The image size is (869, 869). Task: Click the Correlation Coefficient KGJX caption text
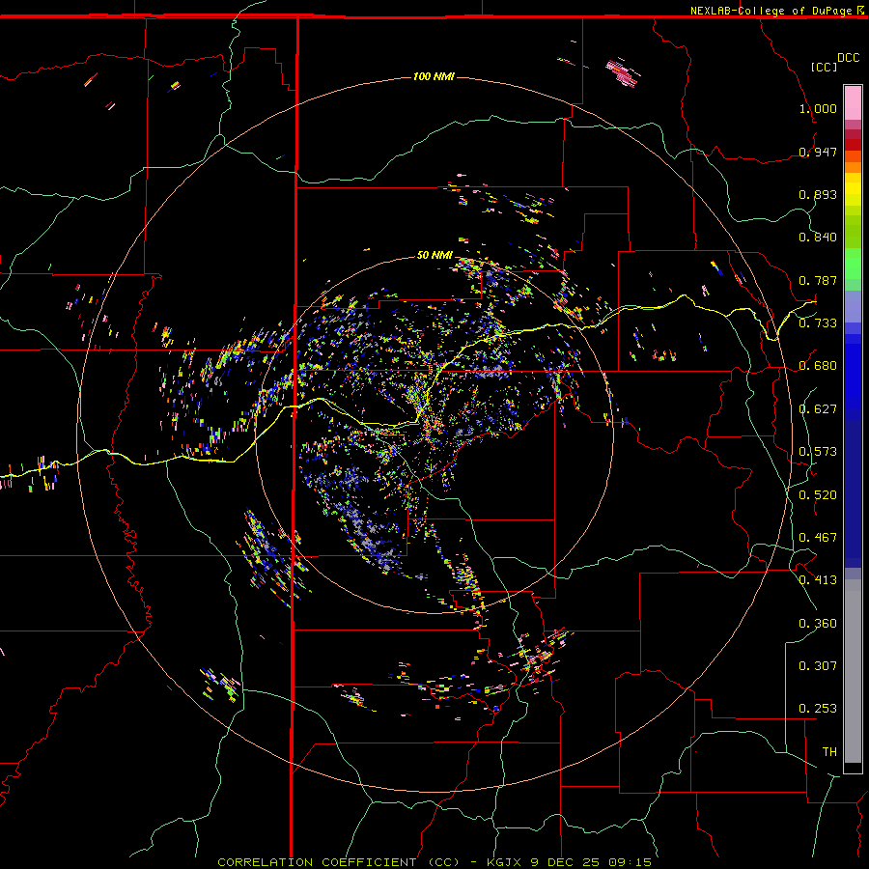point(434,862)
